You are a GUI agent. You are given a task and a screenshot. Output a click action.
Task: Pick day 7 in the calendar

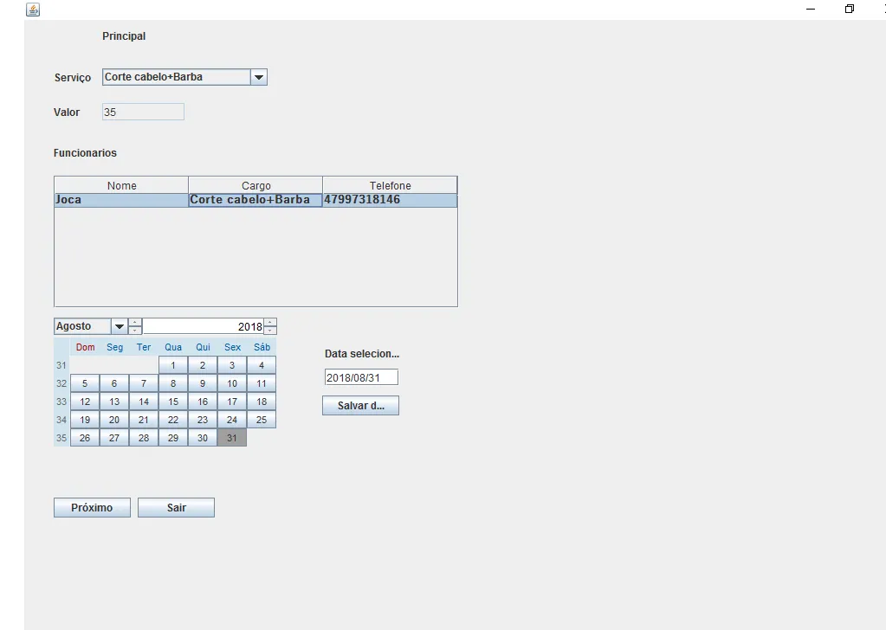pyautogui.click(x=144, y=383)
